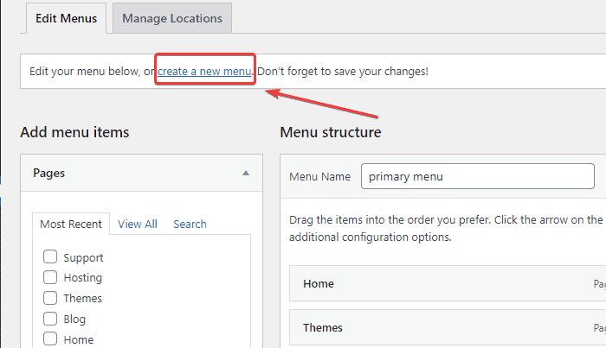Viewport: 606px width, 348px height.
Task: Click the Themes item in Menu structure
Action: pyautogui.click(x=323, y=327)
